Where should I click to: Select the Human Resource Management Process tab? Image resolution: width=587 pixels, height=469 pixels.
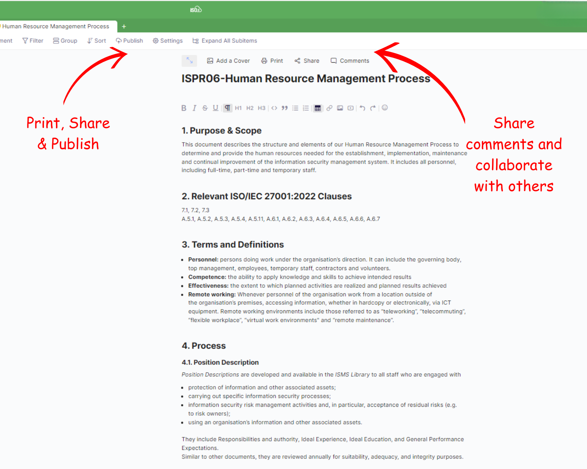click(x=56, y=26)
